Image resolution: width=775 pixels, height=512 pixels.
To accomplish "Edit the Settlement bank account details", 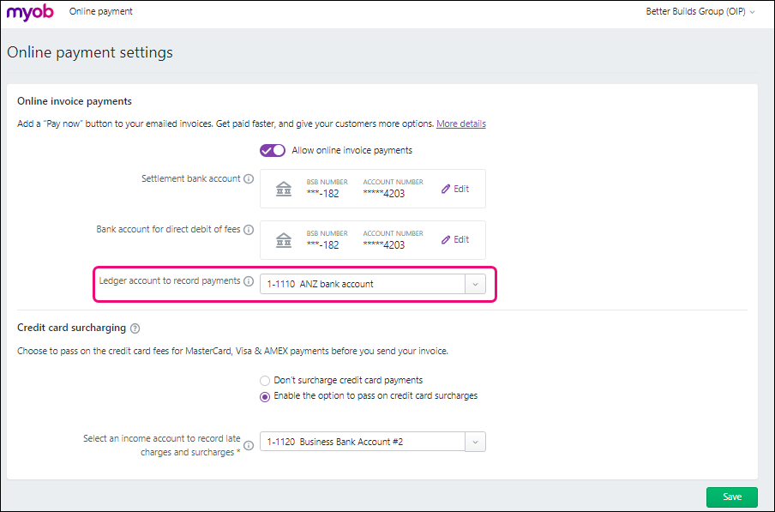I will [x=455, y=189].
